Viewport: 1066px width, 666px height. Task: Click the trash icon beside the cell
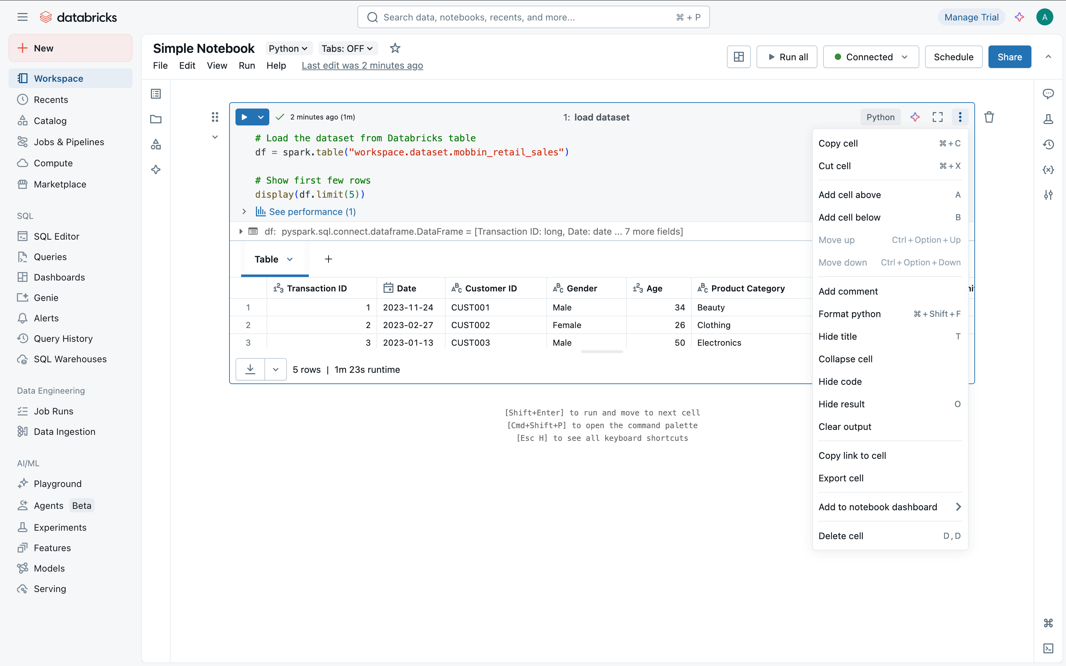pos(989,117)
